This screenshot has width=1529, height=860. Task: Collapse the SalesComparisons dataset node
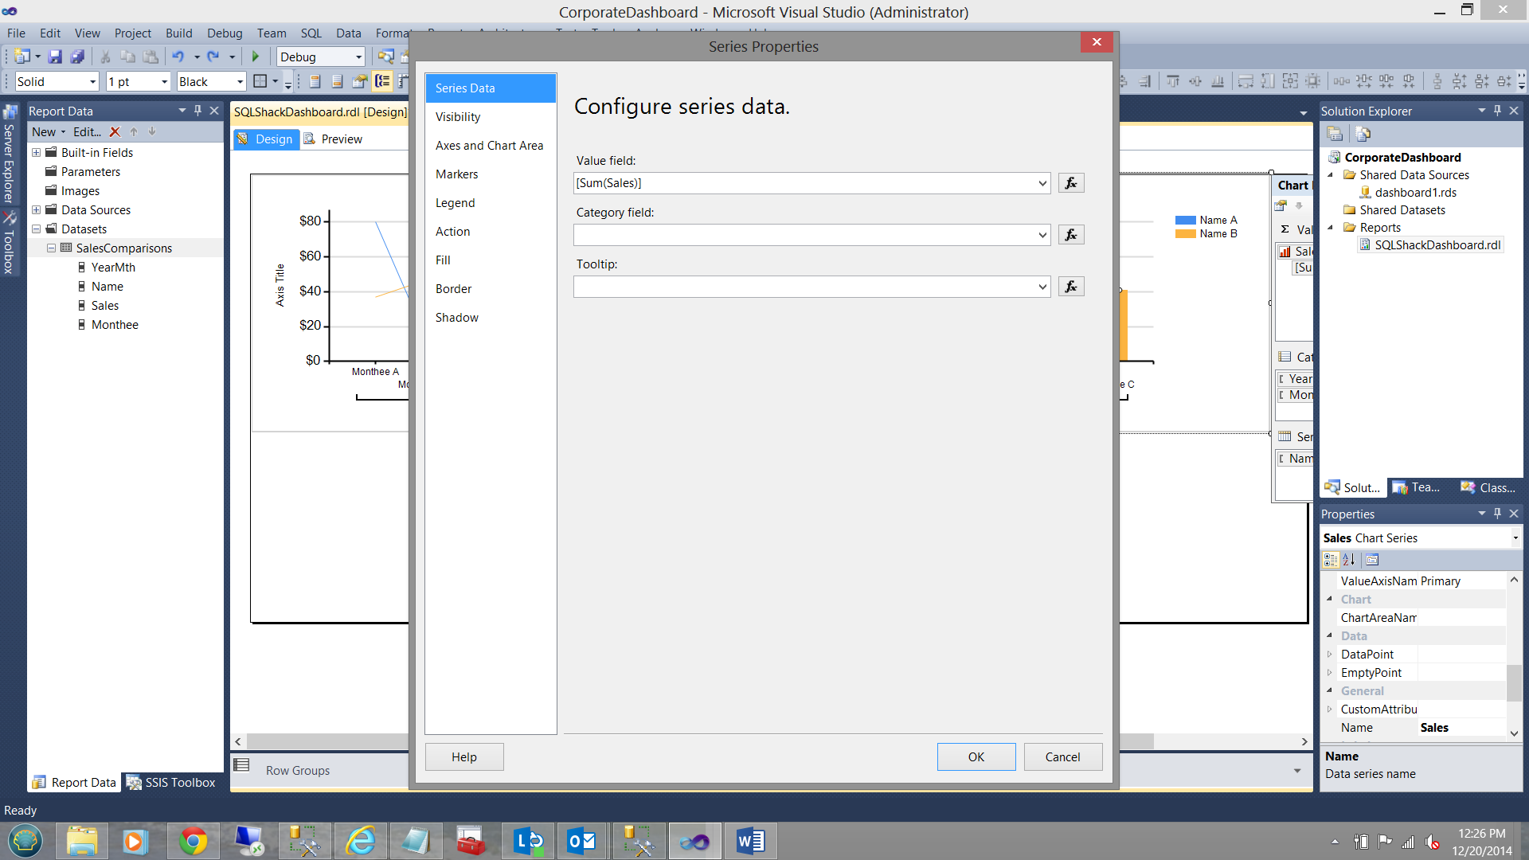(x=51, y=248)
